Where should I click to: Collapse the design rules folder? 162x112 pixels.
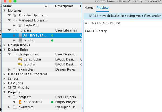point(9,54)
